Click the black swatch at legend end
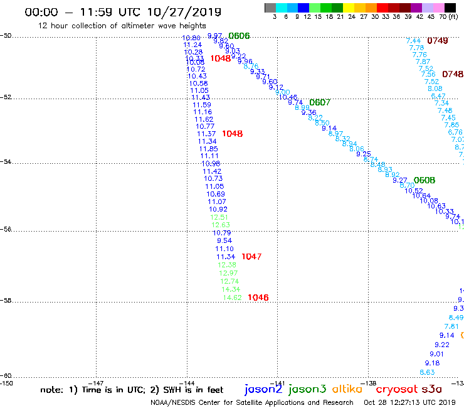The width and height of the screenshot is (464, 408). [450, 8]
